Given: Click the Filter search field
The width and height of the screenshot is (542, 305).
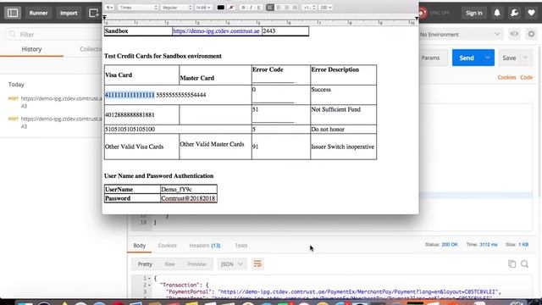Looking at the screenshot, I should point(53,34).
